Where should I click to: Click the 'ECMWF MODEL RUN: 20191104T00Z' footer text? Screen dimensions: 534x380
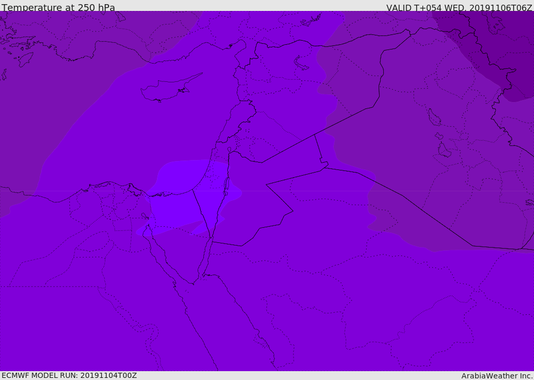coord(69,375)
